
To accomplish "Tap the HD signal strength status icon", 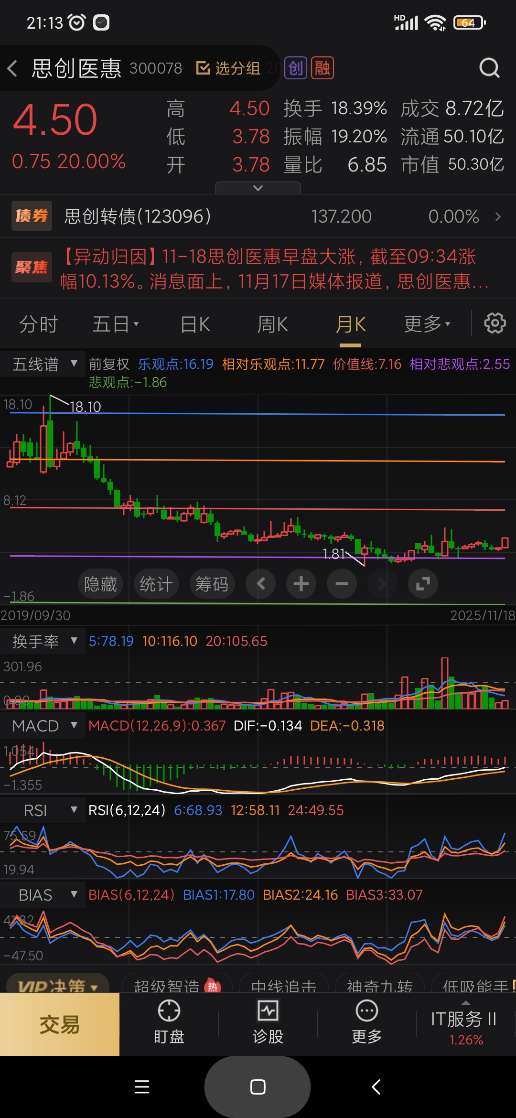I will click(x=406, y=22).
